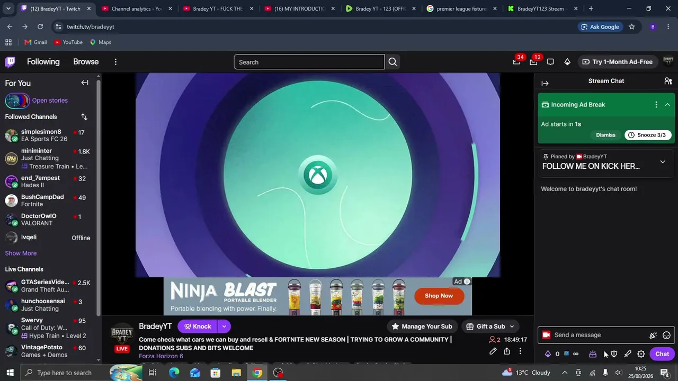The image size is (678, 381).
Task: Sort Followed Channels with the arrows icon
Action: pyautogui.click(x=84, y=117)
